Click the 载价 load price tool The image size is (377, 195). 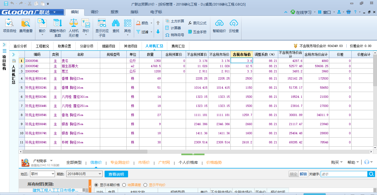[42, 27]
